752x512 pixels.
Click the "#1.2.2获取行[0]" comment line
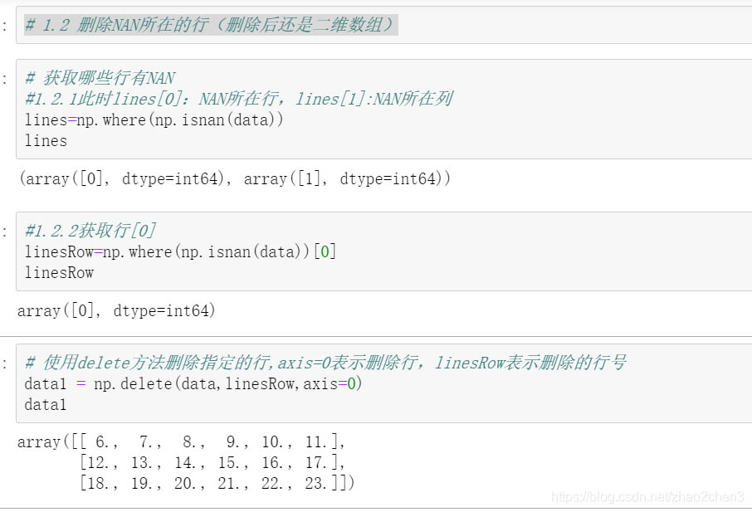[x=90, y=231]
